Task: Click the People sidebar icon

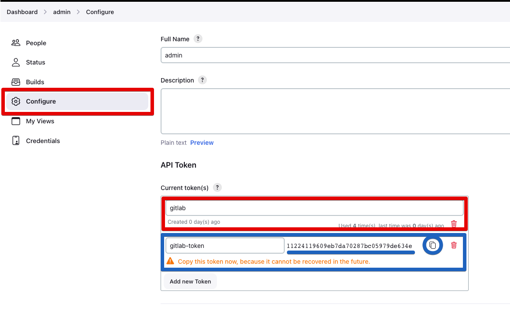Action: 16,43
